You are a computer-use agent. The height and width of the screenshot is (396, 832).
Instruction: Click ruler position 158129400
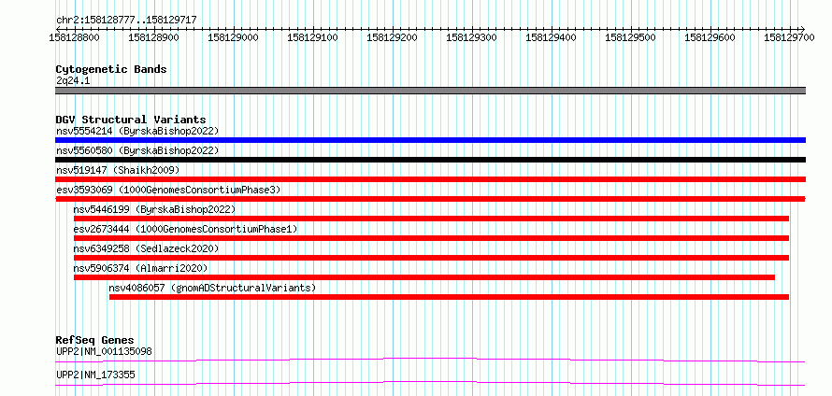point(551,37)
